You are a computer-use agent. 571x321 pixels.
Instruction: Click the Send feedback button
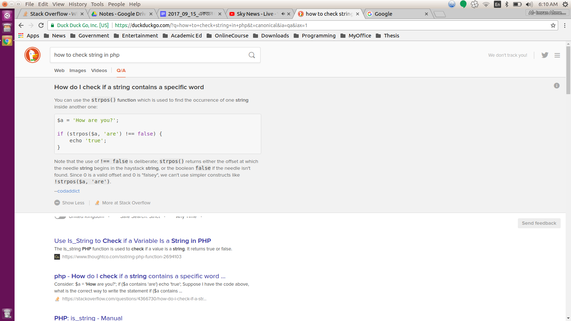pyautogui.click(x=539, y=223)
